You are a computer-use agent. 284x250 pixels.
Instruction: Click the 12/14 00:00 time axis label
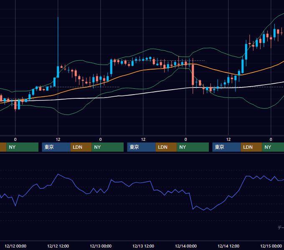(x=186, y=246)
